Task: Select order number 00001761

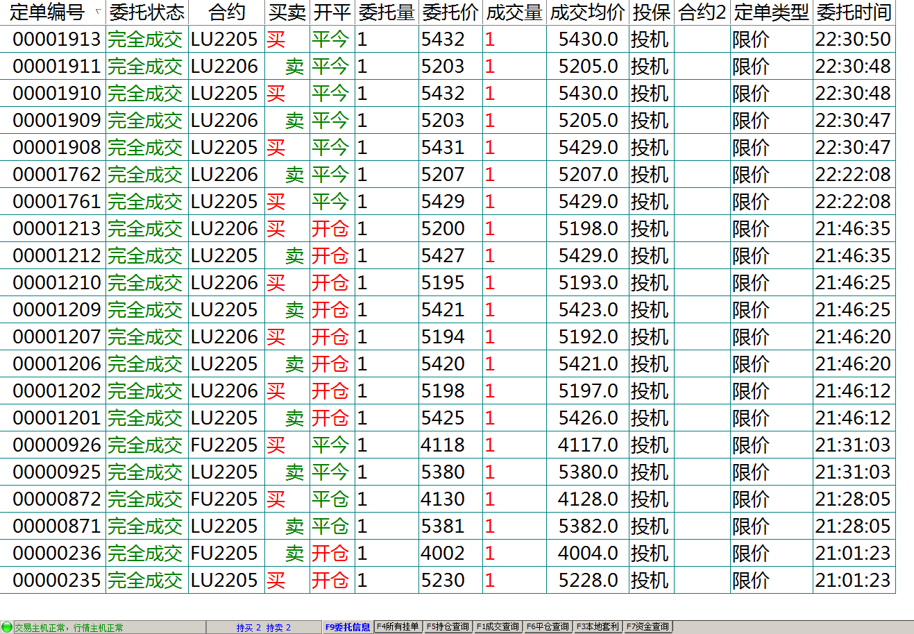Action: tap(57, 202)
